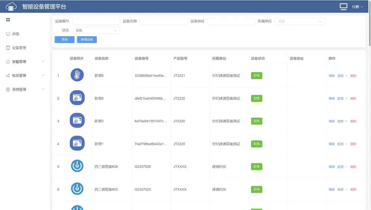The width and height of the screenshot is (371, 210).
Task: Click 删除 for the 新增8 row
Action: coord(353,76)
